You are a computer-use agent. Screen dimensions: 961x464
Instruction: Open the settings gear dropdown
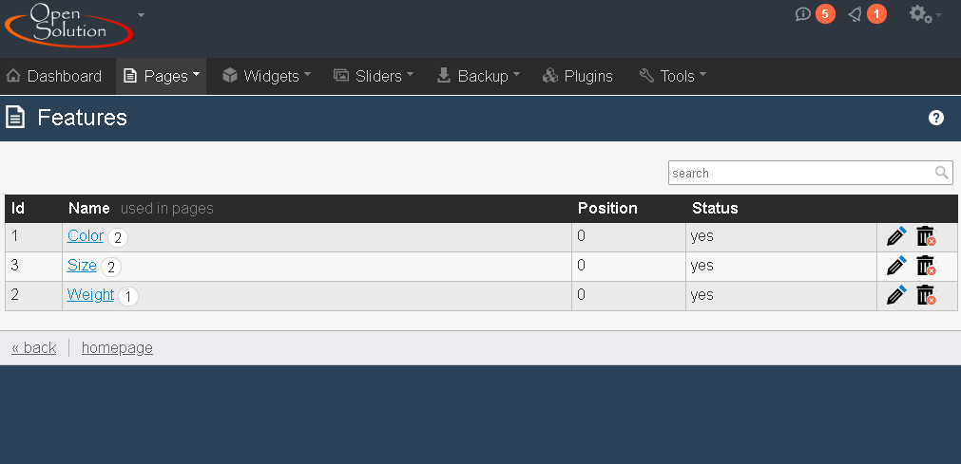[x=925, y=14]
